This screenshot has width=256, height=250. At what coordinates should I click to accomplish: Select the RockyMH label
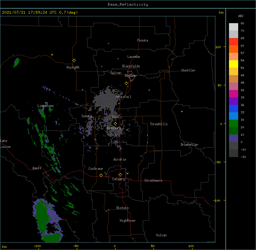(73, 67)
